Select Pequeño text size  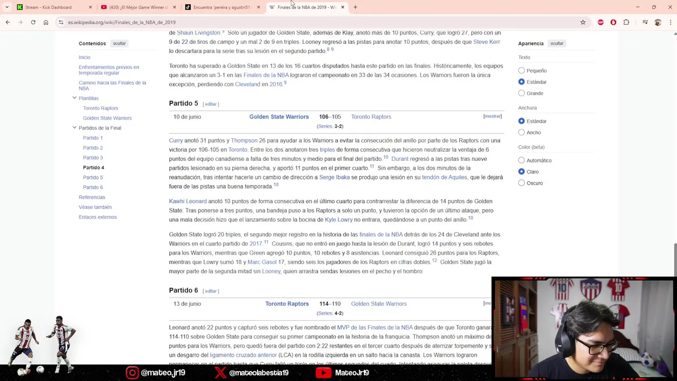pyautogui.click(x=522, y=70)
